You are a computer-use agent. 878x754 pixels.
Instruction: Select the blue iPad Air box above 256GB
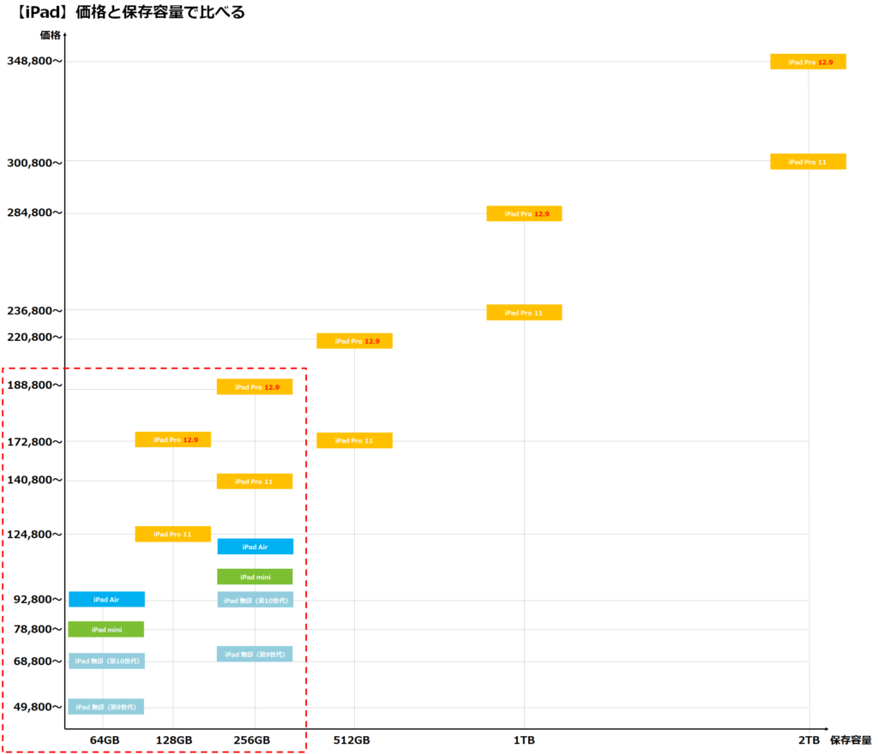tap(256, 547)
